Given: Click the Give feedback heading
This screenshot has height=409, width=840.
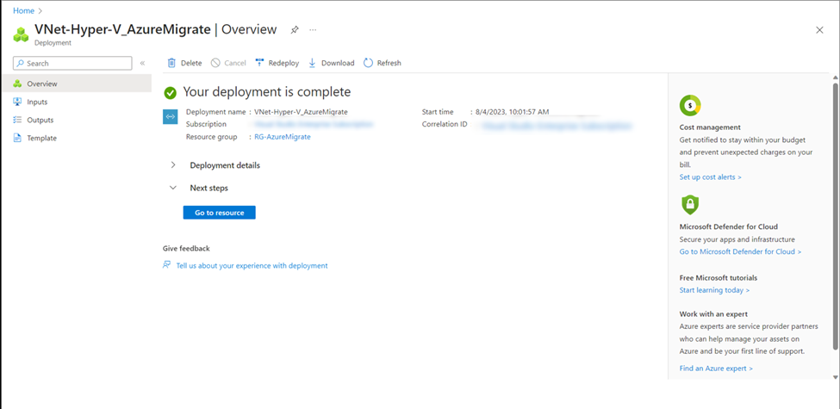Looking at the screenshot, I should pyautogui.click(x=186, y=248).
